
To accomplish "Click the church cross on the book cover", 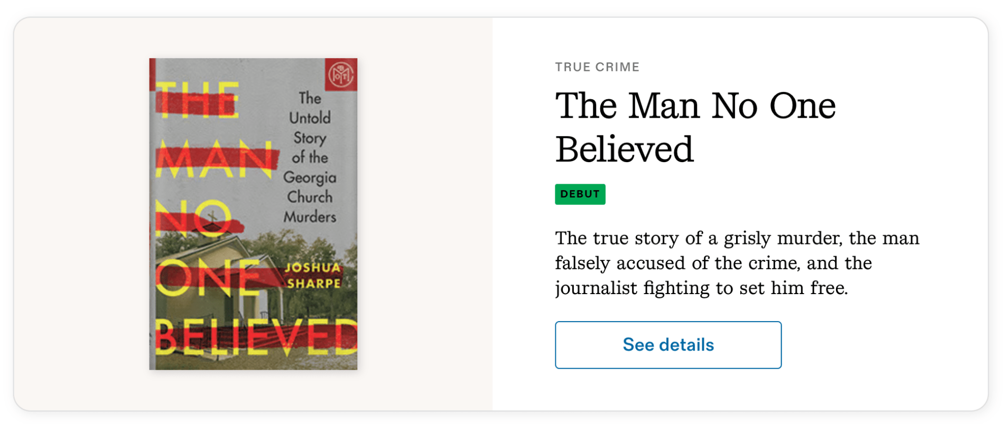I will (212, 217).
